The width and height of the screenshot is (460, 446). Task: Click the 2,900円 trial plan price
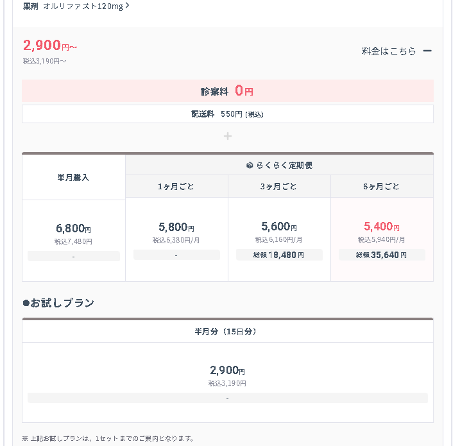click(227, 370)
